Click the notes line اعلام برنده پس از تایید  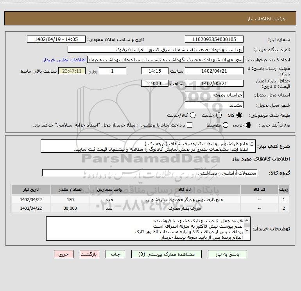[x=202, y=237]
